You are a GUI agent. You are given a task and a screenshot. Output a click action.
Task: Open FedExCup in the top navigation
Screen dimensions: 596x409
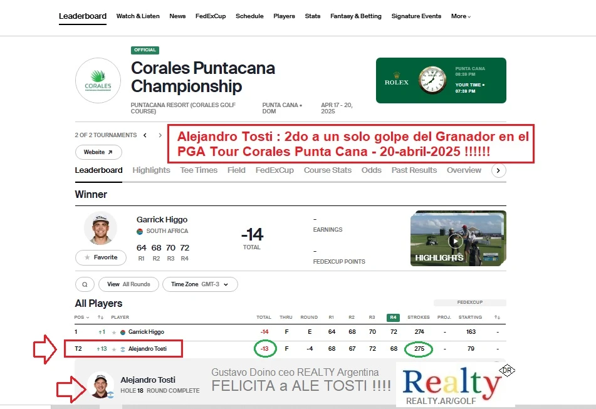click(x=211, y=16)
